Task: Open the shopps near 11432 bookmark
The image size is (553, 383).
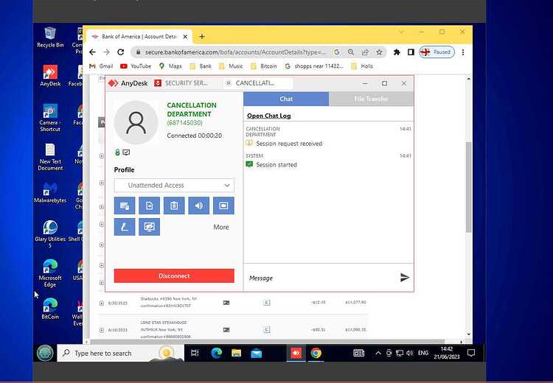Action: [314, 66]
